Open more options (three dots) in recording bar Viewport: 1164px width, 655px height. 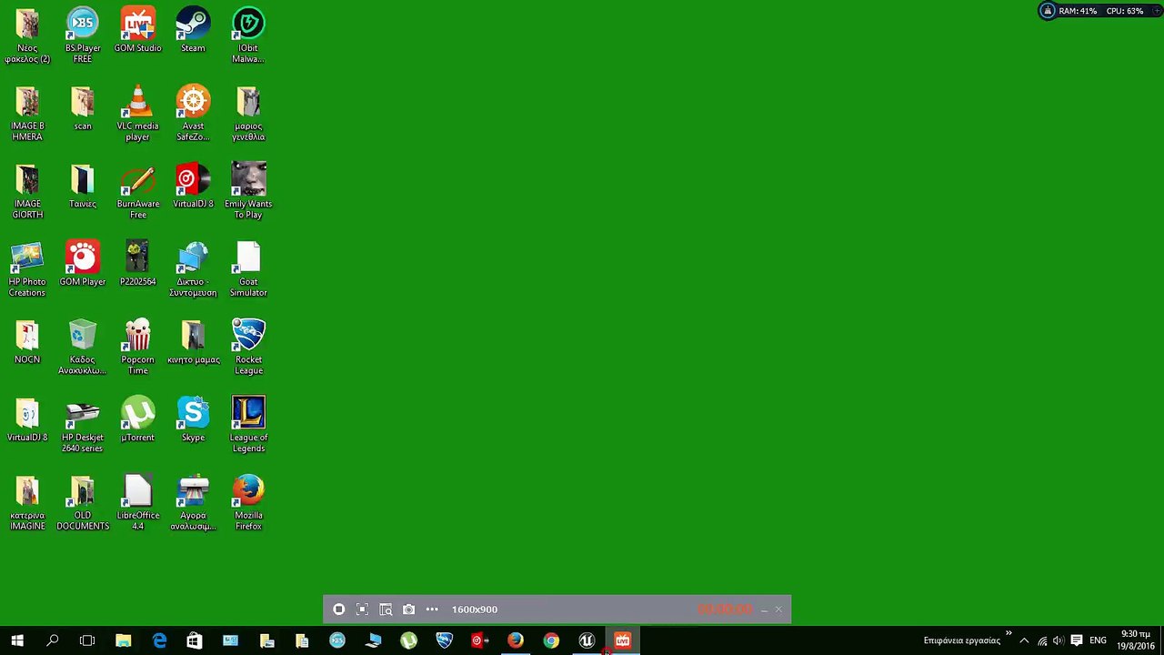point(432,610)
